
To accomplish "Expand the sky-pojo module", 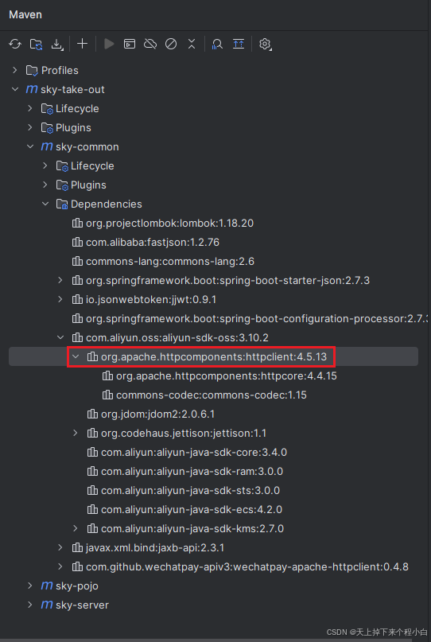I will pos(30,586).
